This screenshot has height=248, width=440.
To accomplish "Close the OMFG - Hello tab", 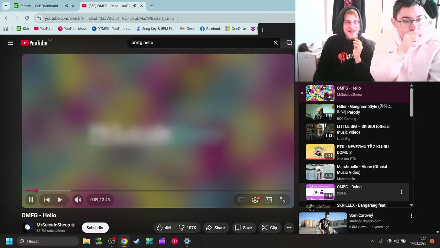I will (x=141, y=6).
